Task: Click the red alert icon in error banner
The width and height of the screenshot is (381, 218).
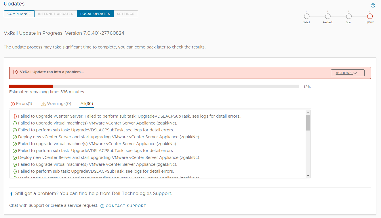Action: (x=15, y=72)
